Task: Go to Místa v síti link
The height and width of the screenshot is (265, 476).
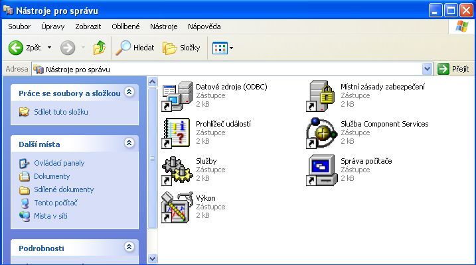Action: point(50,216)
